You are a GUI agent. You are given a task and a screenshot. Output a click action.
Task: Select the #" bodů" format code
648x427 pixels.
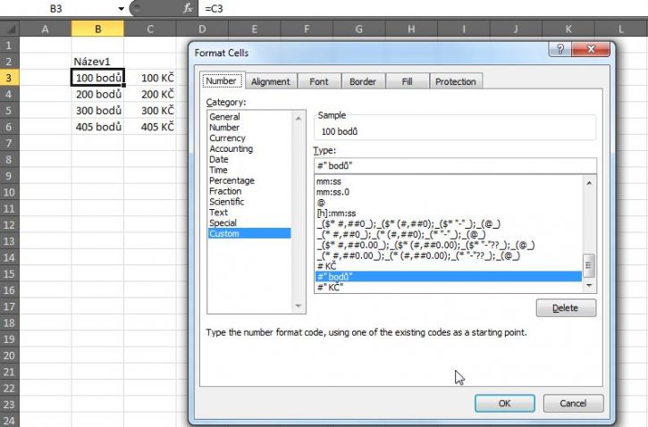[449, 277]
